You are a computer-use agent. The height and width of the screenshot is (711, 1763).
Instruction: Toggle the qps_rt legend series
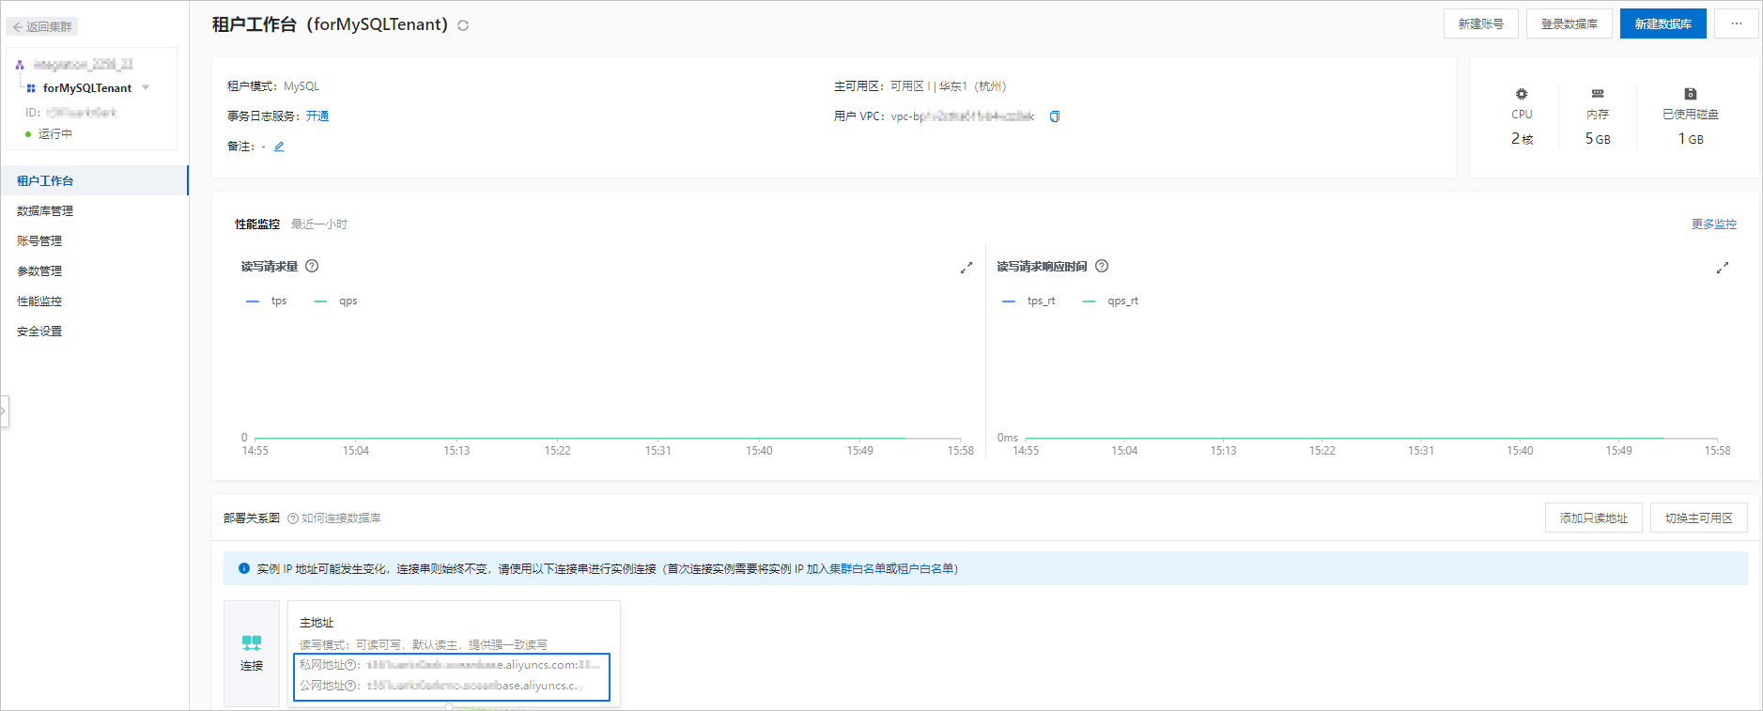pyautogui.click(x=1110, y=301)
